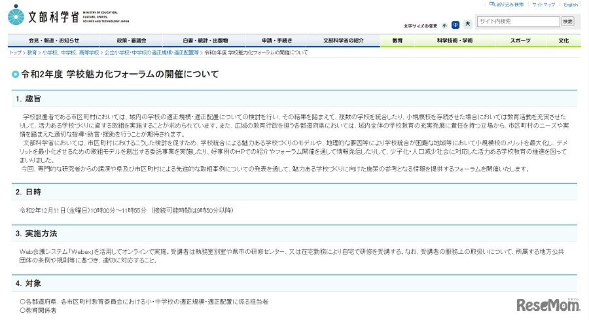This screenshot has width=589, height=320.
Task: Click the page title 令和2年度 学校魅力化フォーラムの開催について
Action: click(x=120, y=74)
